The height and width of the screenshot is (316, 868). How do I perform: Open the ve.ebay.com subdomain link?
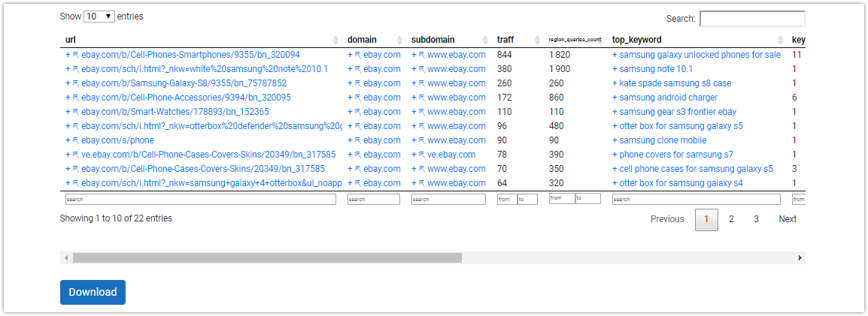click(451, 154)
